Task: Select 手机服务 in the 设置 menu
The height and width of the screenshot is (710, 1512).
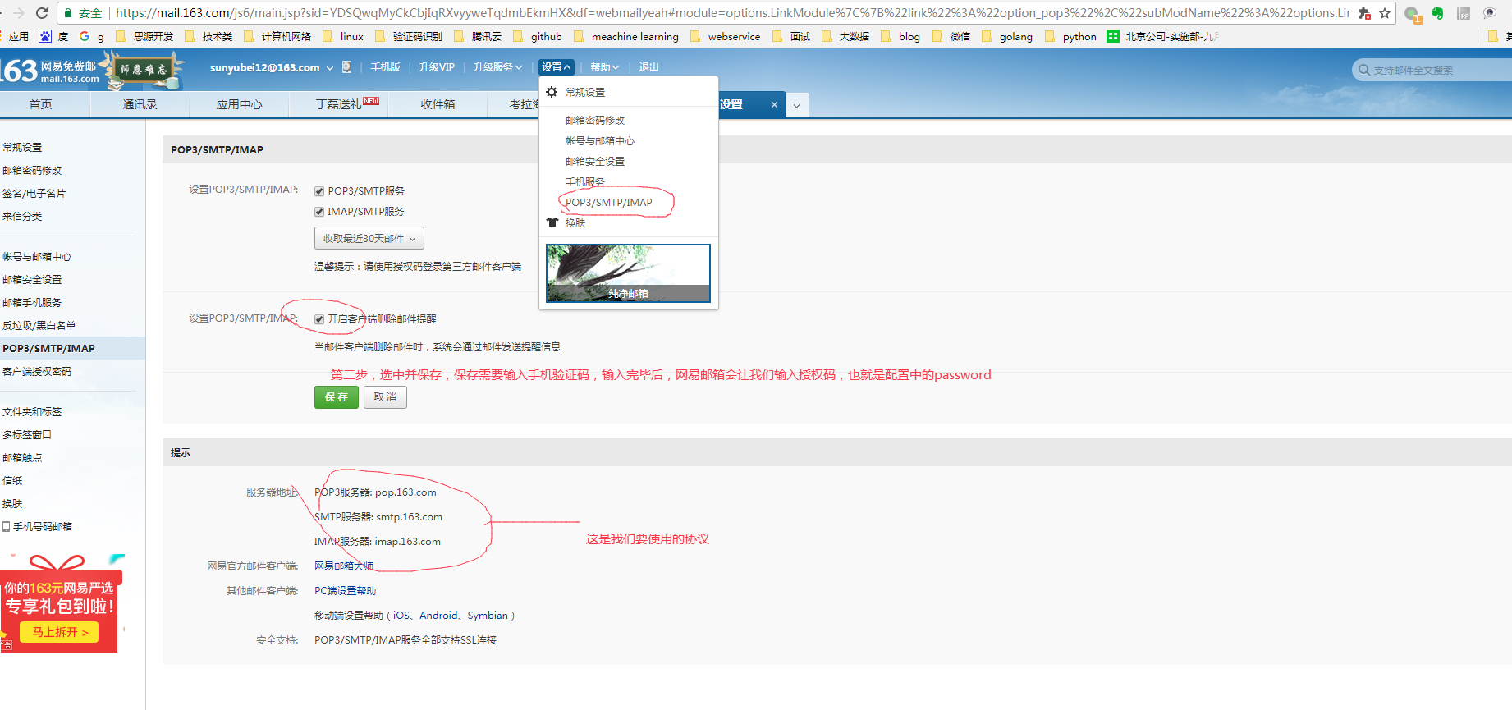Action: (585, 182)
